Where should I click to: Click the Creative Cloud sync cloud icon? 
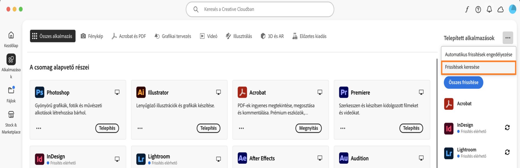(x=500, y=9)
